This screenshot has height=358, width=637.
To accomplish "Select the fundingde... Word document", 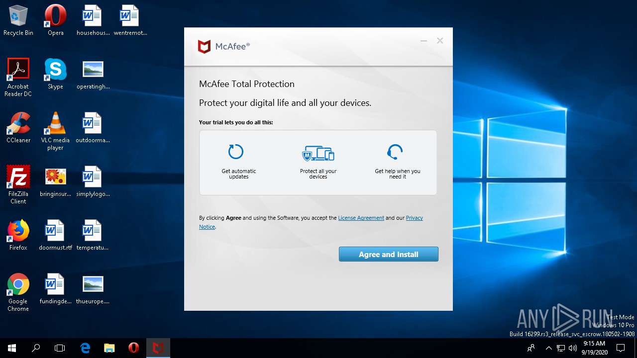I will point(55,289).
